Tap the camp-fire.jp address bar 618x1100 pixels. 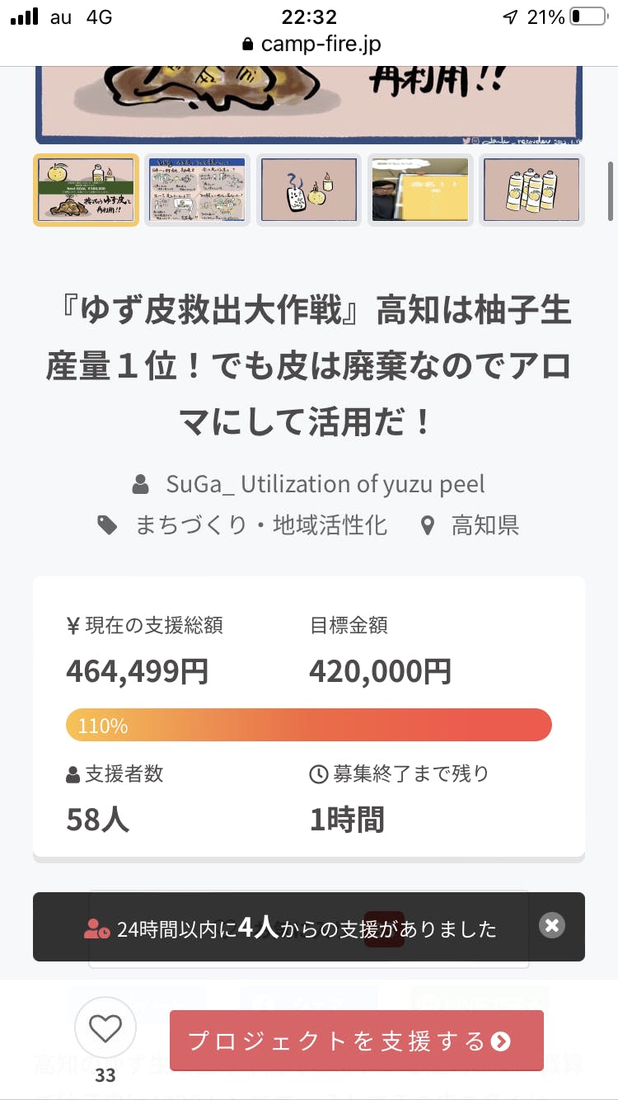pyautogui.click(x=311, y=44)
